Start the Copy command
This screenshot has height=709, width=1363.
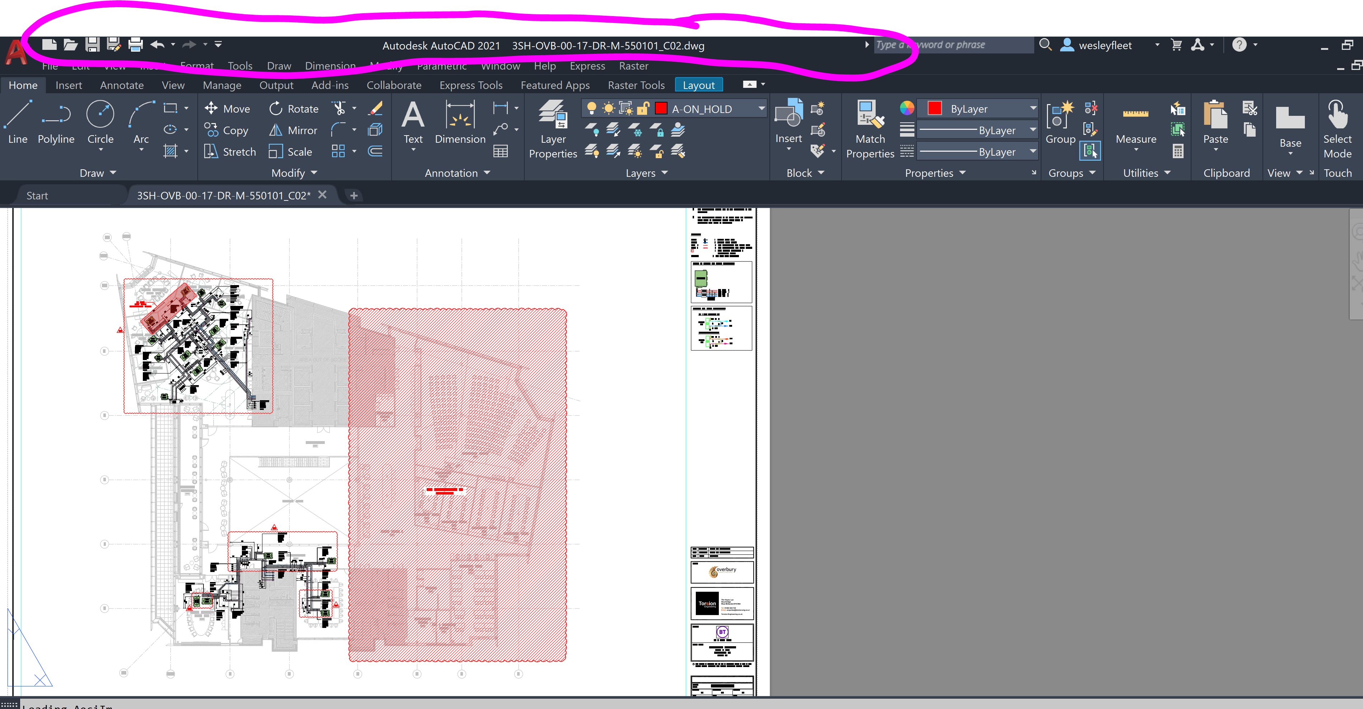pos(227,130)
